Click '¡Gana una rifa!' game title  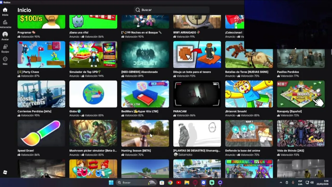(79, 32)
